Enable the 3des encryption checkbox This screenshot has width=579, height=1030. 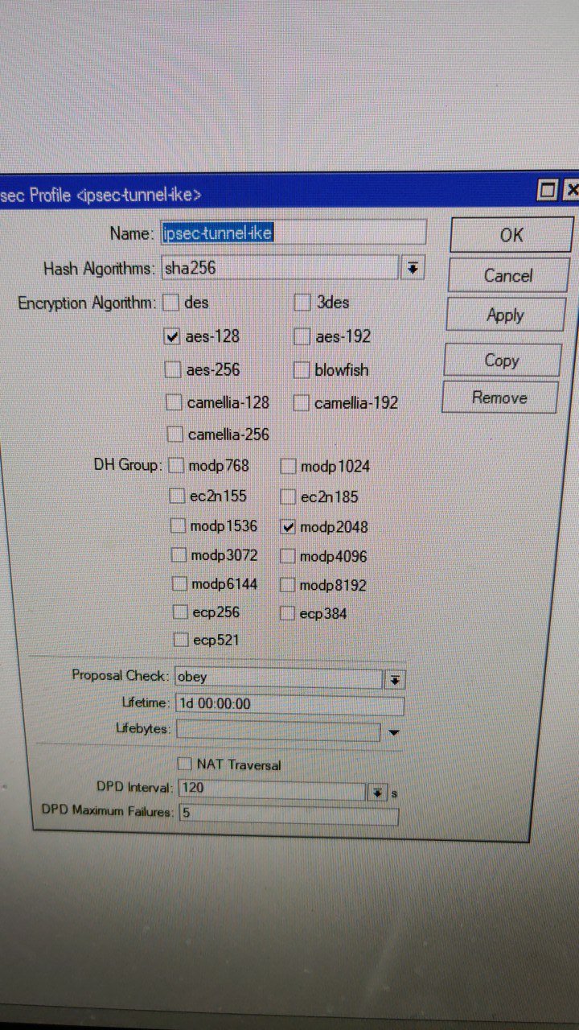pos(302,303)
